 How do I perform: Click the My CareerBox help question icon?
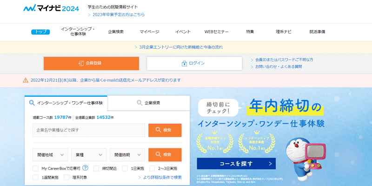(x=85, y=168)
